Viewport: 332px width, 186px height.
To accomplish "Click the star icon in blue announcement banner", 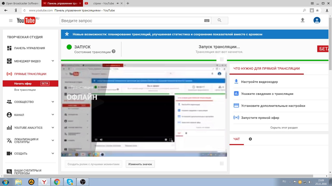I will [x=67, y=34].
